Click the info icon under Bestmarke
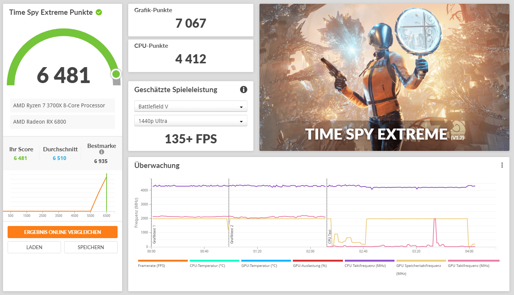 102,152
